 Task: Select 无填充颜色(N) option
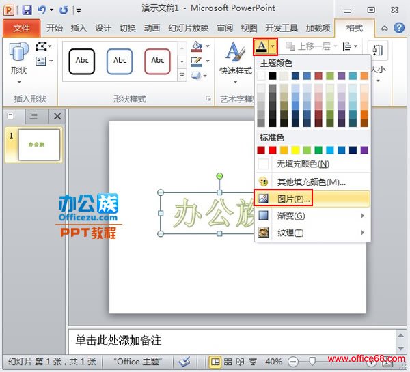click(x=313, y=164)
